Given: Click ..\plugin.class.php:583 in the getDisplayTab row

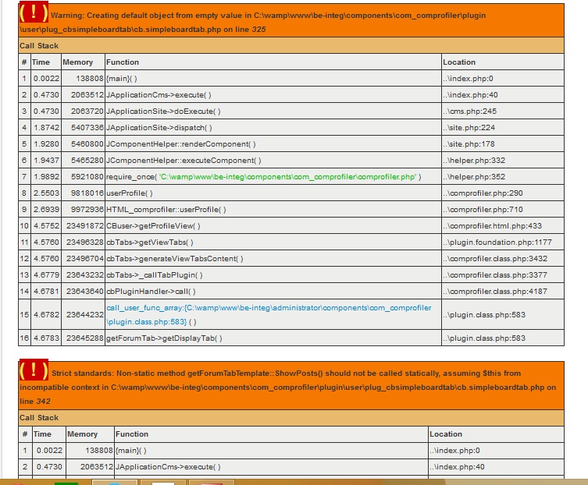Looking at the screenshot, I should [484, 338].
